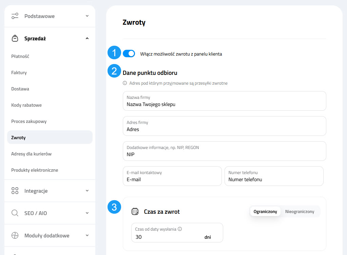Screen dimensions: 347x255
Task: Click the Moduły dodatkowe icon
Action: [15, 235]
